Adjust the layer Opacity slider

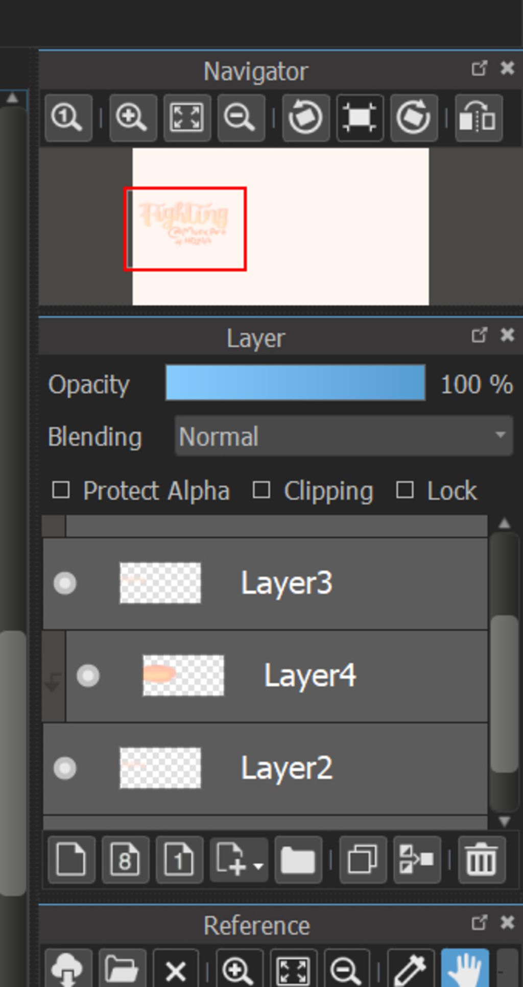[295, 383]
